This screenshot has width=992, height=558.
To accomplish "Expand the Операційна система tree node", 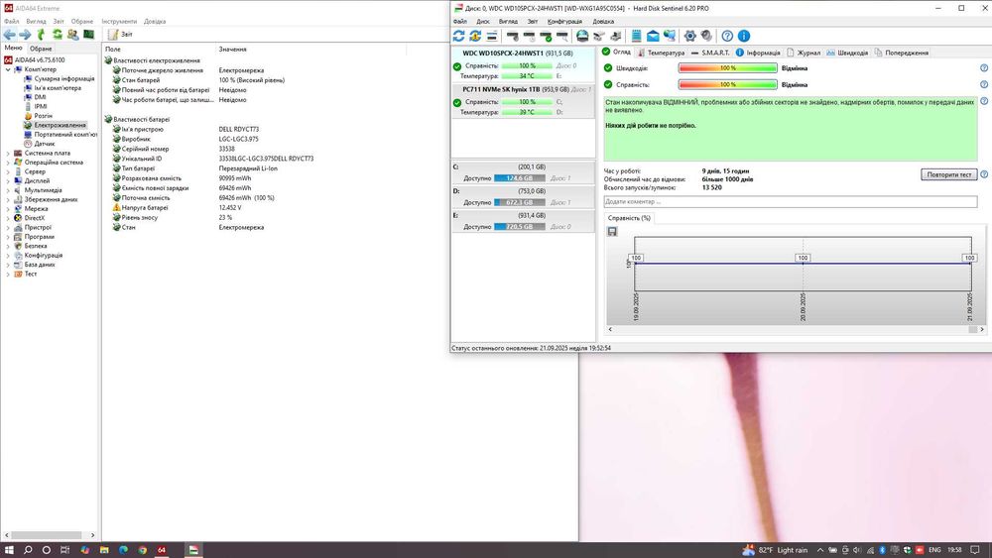I will point(8,163).
